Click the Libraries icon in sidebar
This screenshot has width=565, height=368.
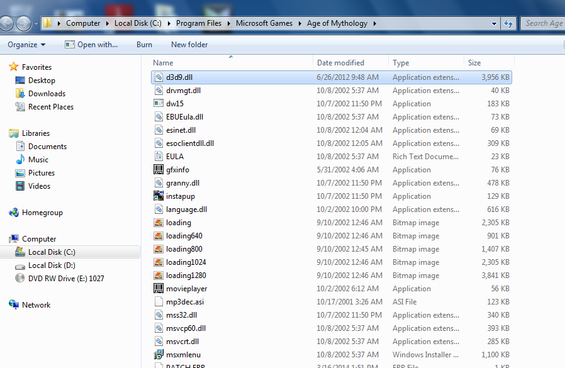tap(14, 133)
